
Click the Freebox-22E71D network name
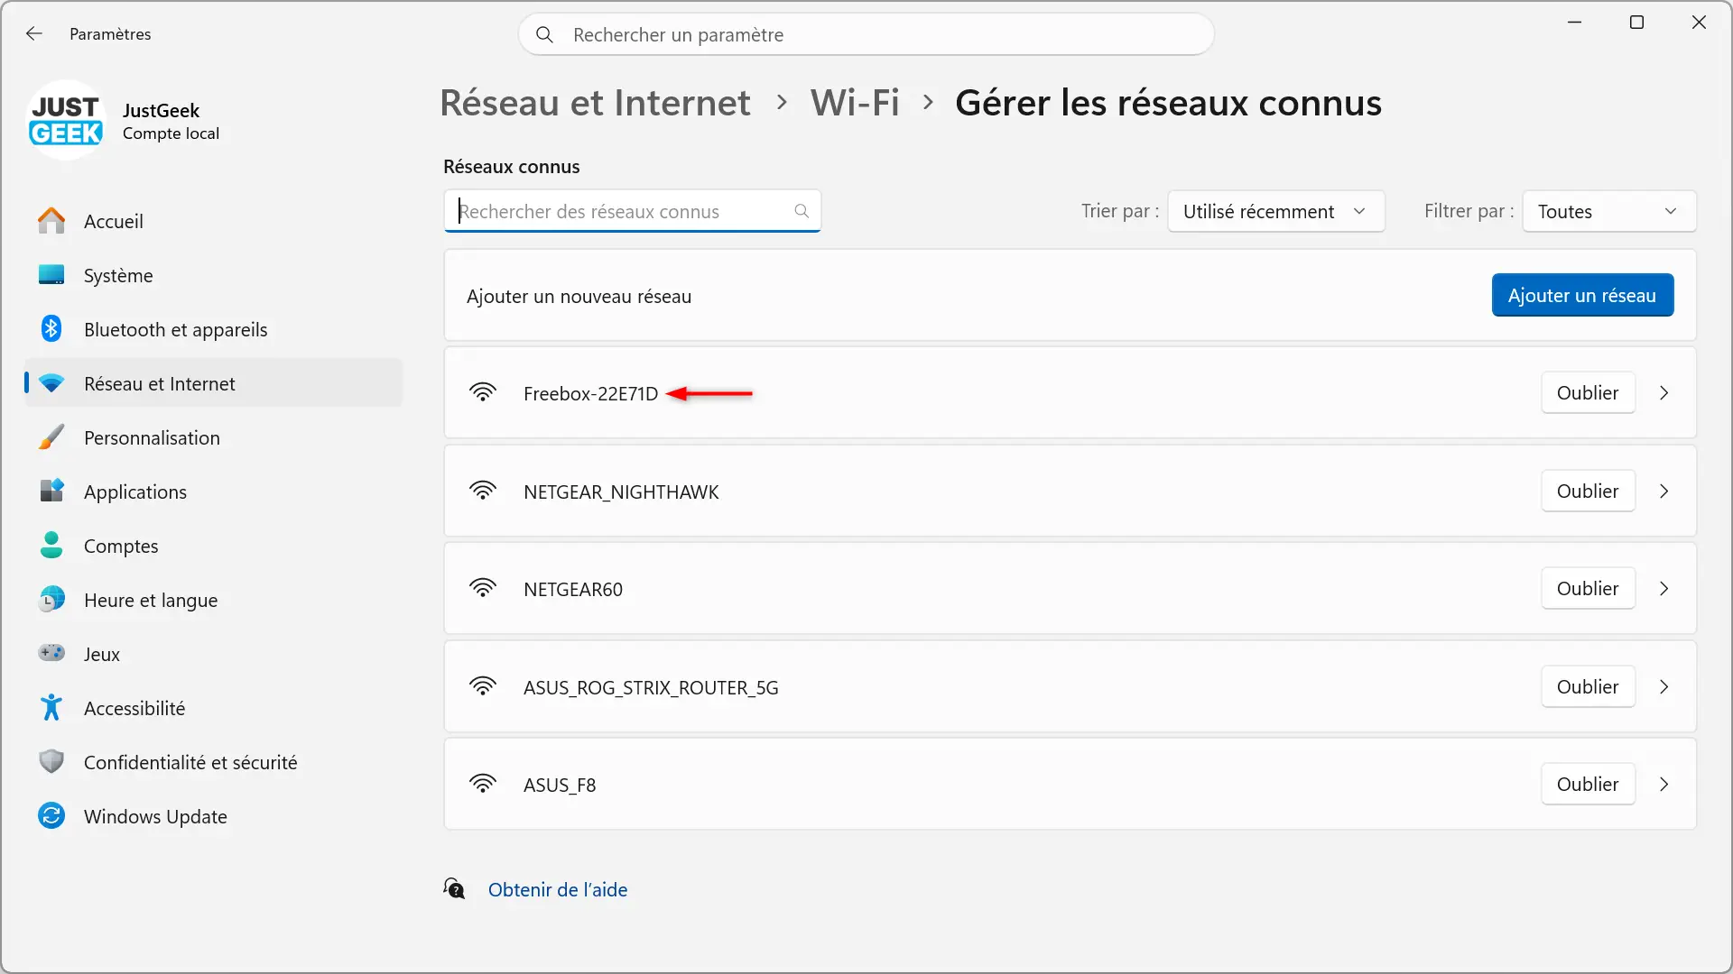pos(590,393)
